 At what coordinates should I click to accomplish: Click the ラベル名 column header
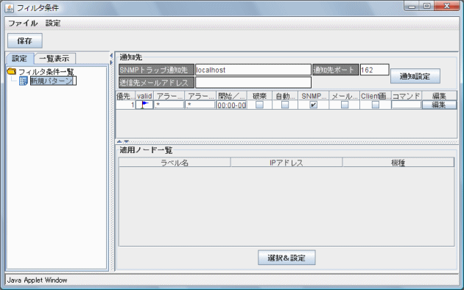coord(175,162)
